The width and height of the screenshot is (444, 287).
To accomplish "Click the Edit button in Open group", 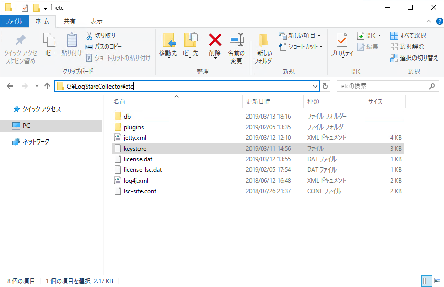I will [368, 47].
